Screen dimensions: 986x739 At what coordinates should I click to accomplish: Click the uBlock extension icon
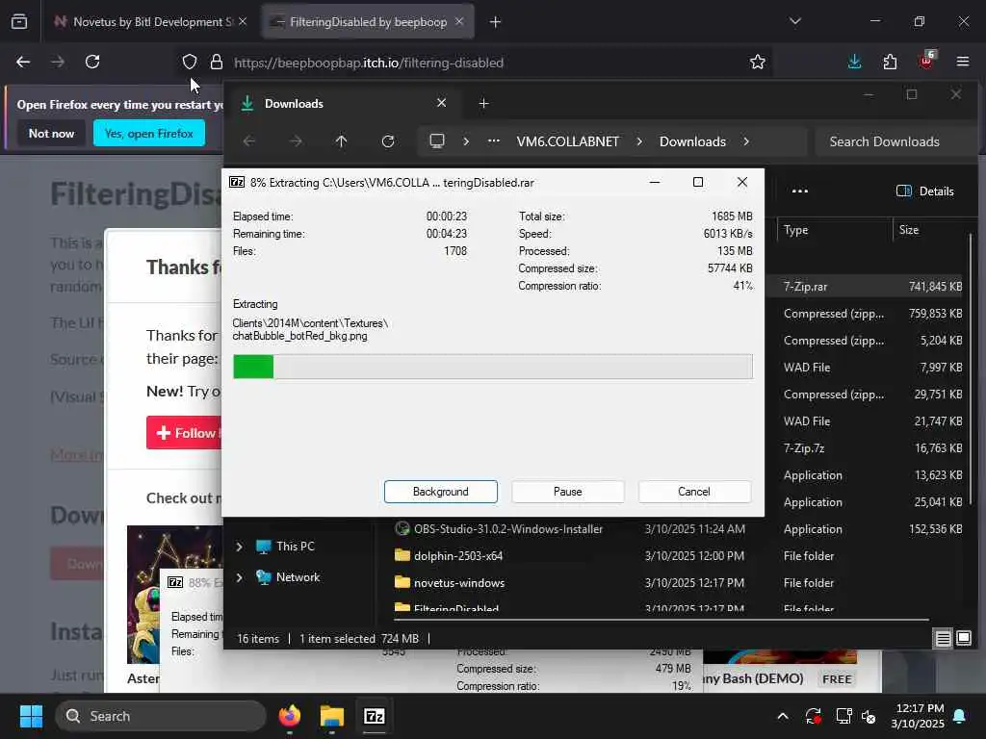[x=926, y=61]
